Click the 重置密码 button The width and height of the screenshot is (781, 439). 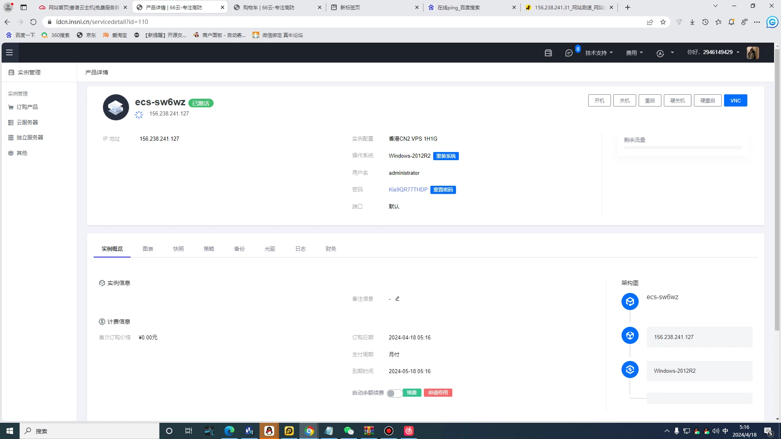[443, 190]
